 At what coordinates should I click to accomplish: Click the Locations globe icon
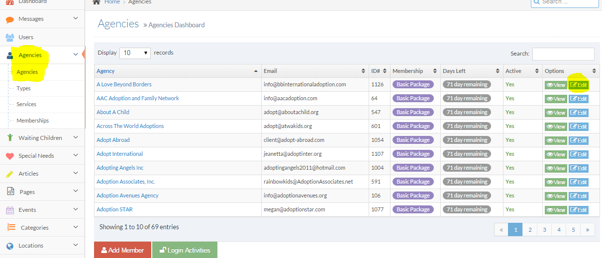point(10,246)
